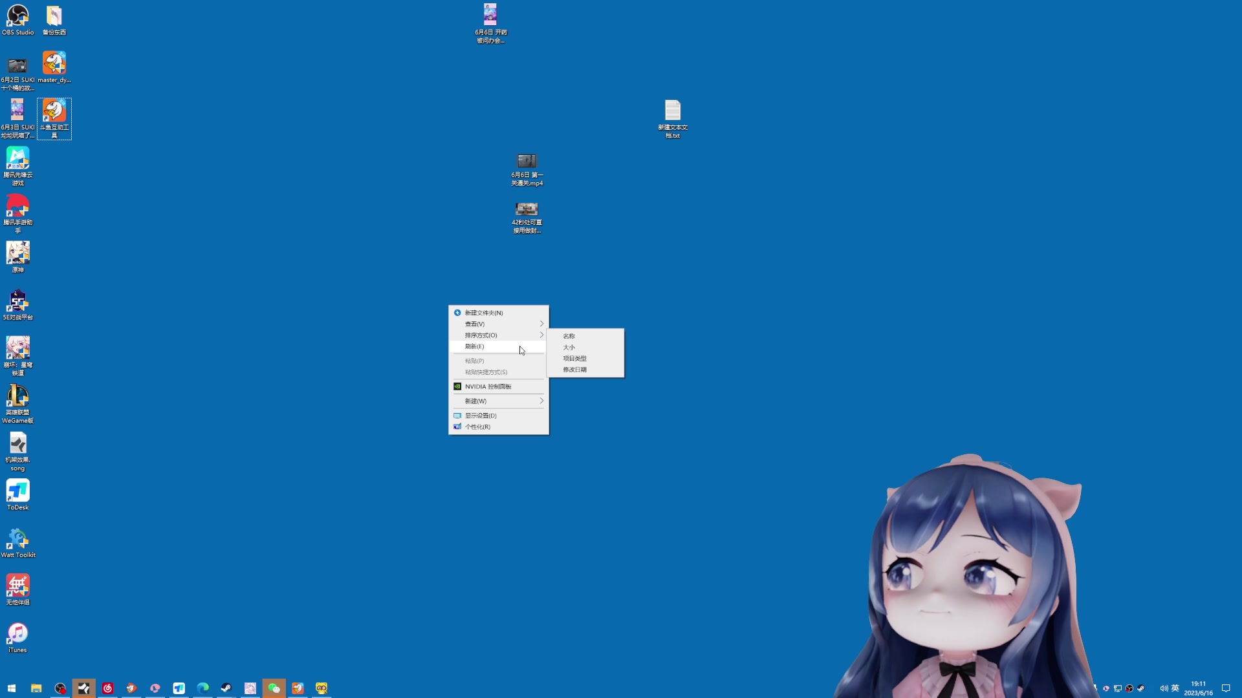Click the Windows Start button
This screenshot has width=1242, height=698.
point(12,688)
